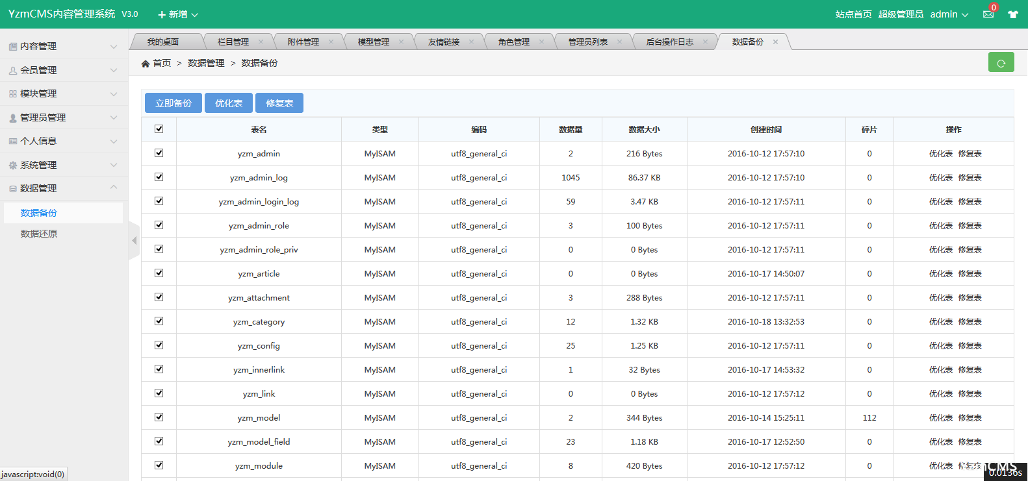Click the home icon in breadcrumb
The width and height of the screenshot is (1028, 481).
tap(146, 64)
